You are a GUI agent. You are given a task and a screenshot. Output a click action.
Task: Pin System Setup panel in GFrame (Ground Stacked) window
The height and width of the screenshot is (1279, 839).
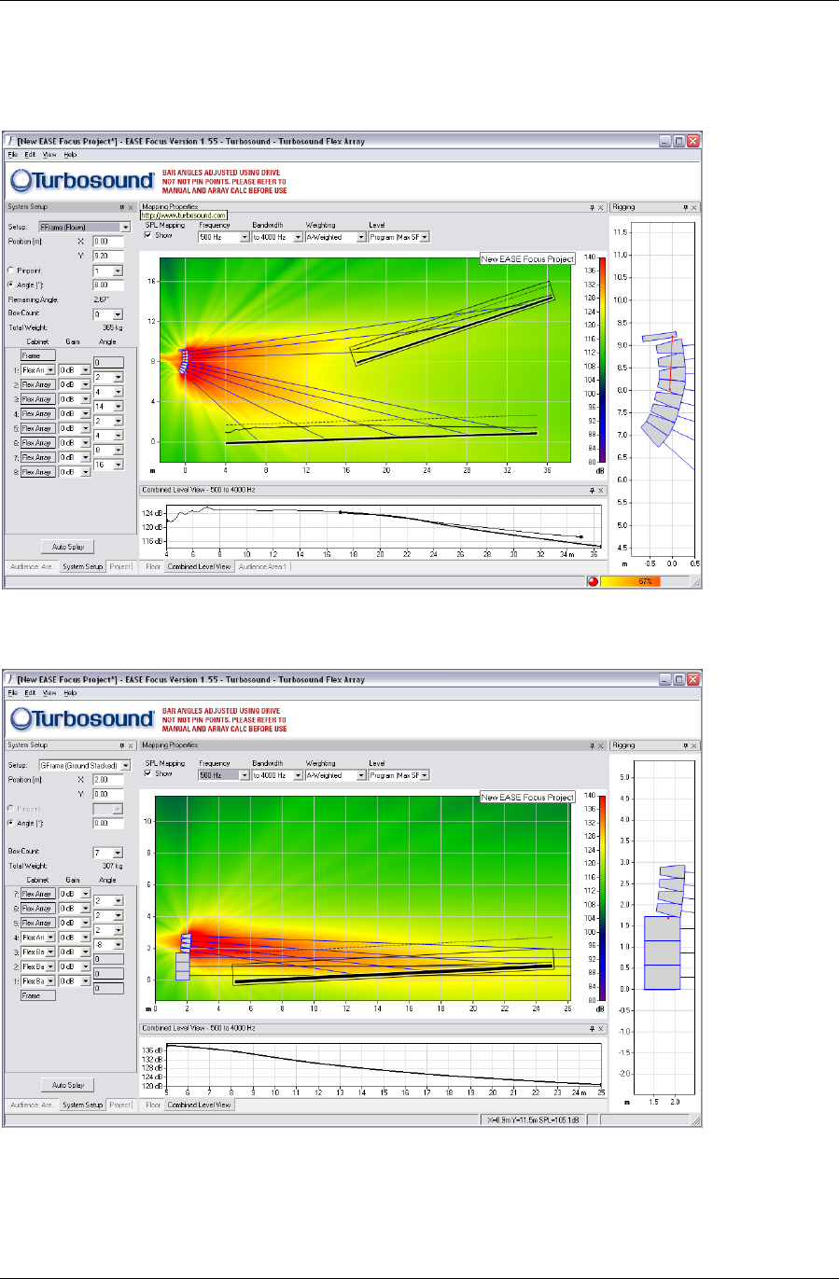(122, 745)
